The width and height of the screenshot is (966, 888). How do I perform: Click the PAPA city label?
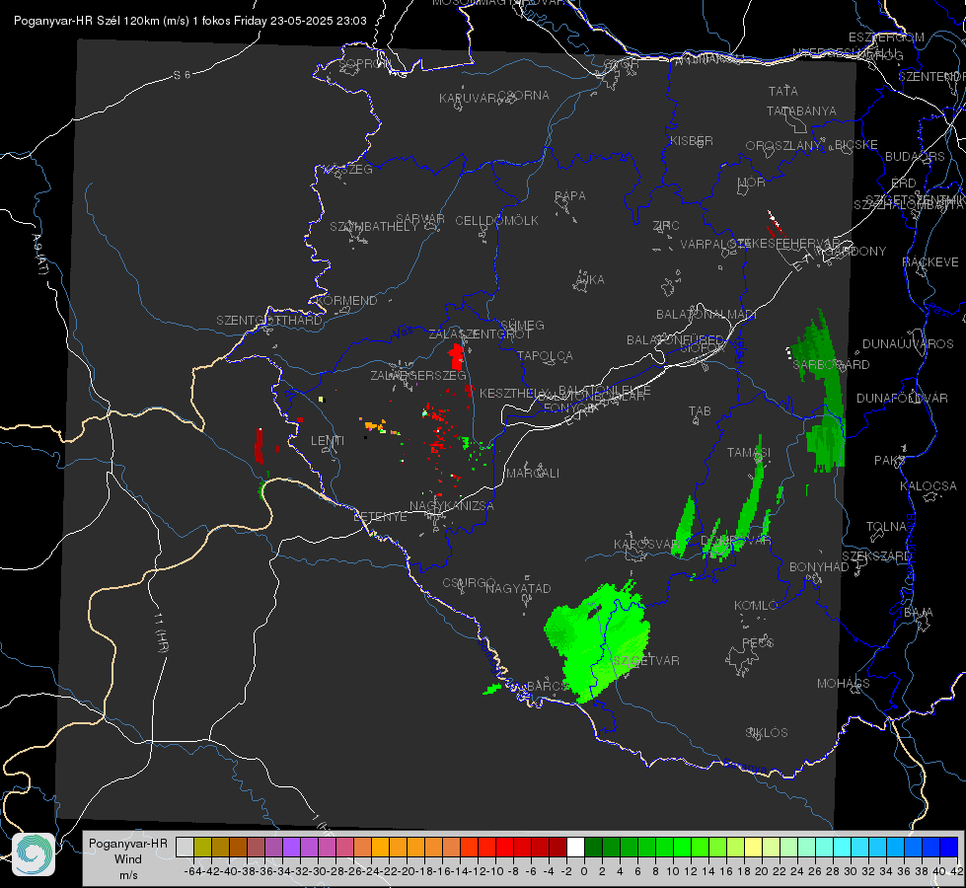(570, 196)
